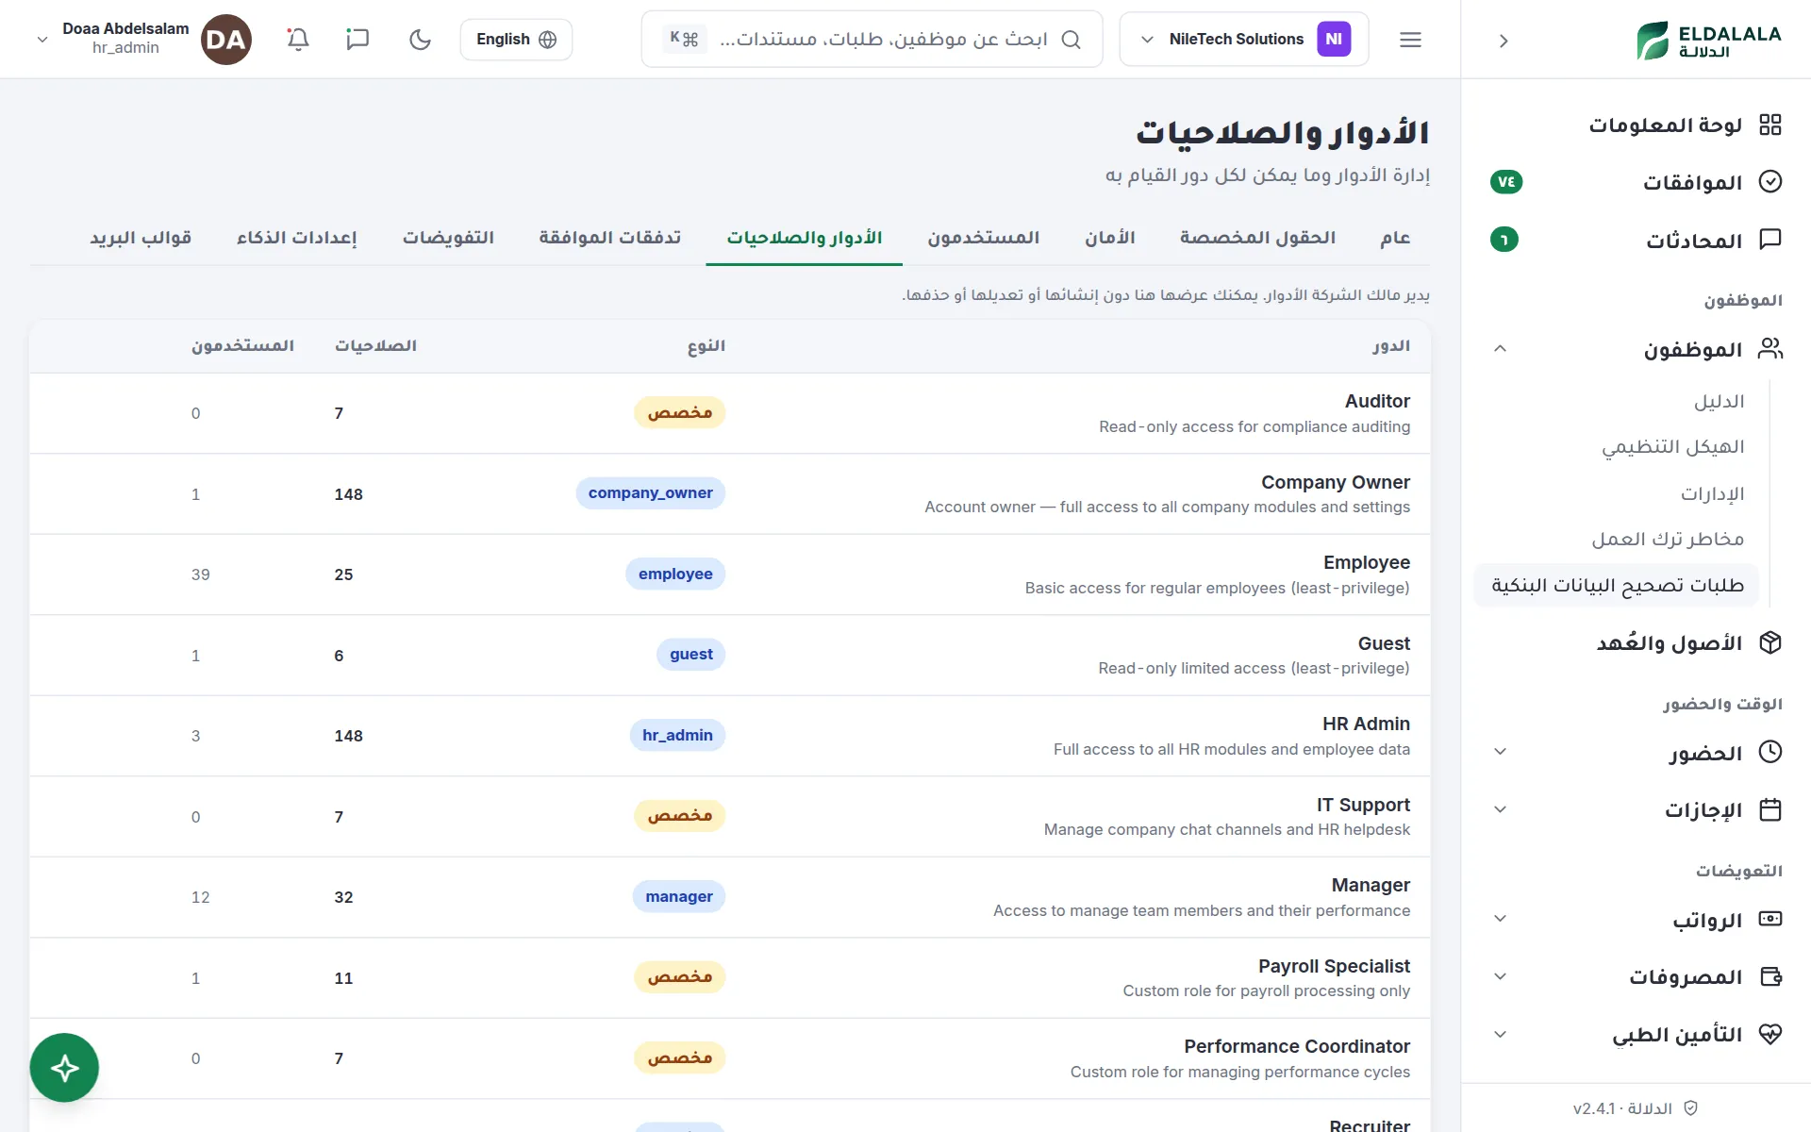
Task: Click the dashboard grid icon لوحة المعلومات
Action: [x=1770, y=125]
